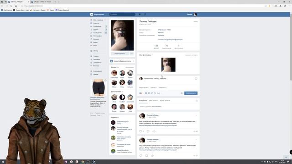The width and height of the screenshot is (292, 164).
Task: Open the post audience dropdown Видно всем
Action: (x=144, y=87)
